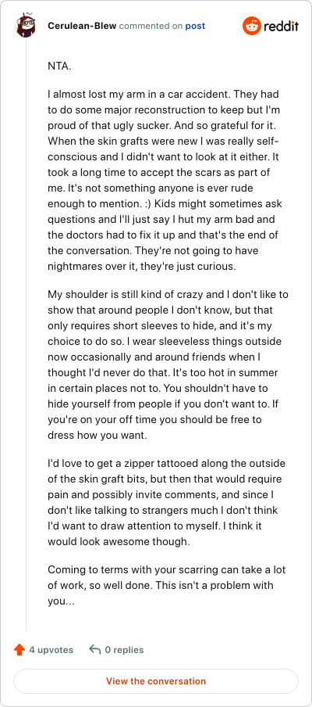Open the Cerulean-Blew username profile link
This screenshot has height=707, width=312.
82,26
